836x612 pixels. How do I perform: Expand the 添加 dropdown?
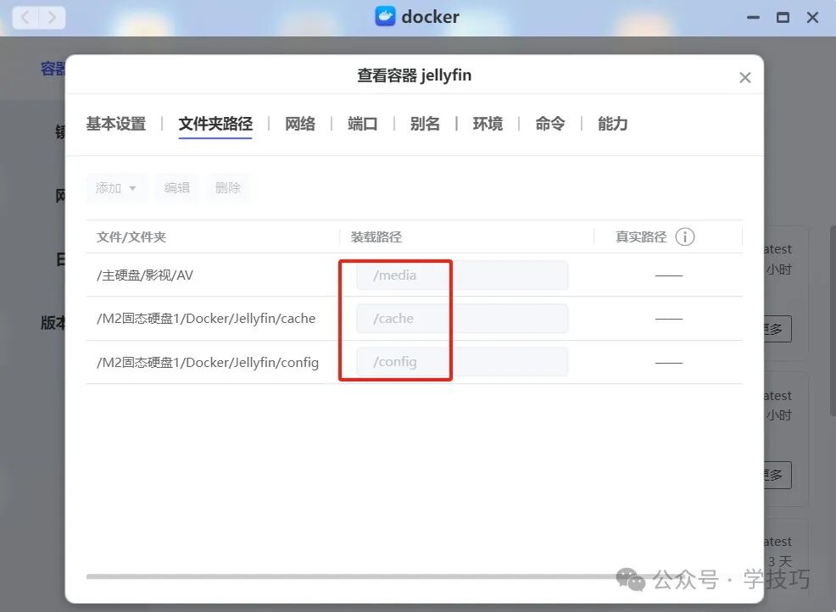116,187
